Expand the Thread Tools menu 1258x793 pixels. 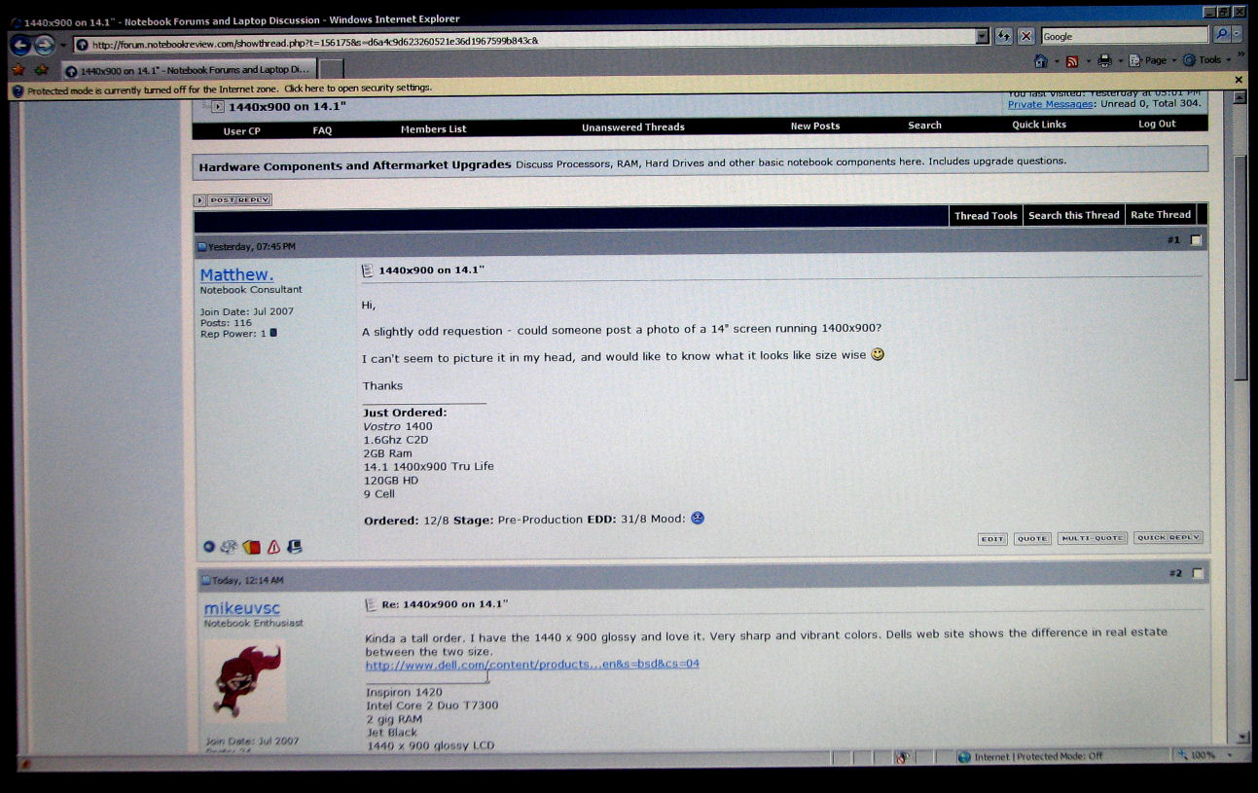pos(986,216)
